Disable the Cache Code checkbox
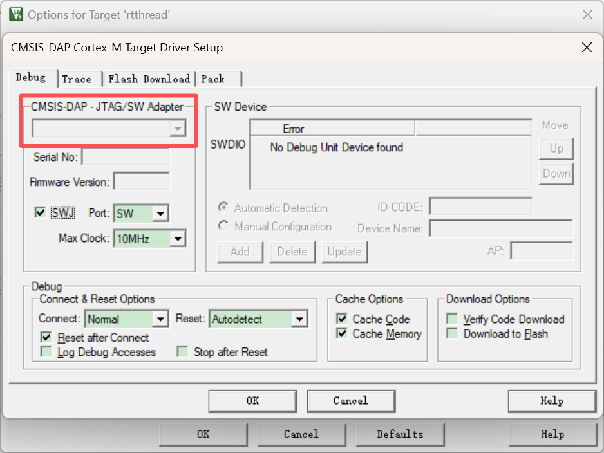Screen dimensions: 604x453 coord(342,319)
